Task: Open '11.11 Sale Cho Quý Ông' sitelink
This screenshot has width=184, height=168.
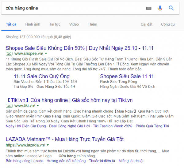Action: [x=42, y=76]
